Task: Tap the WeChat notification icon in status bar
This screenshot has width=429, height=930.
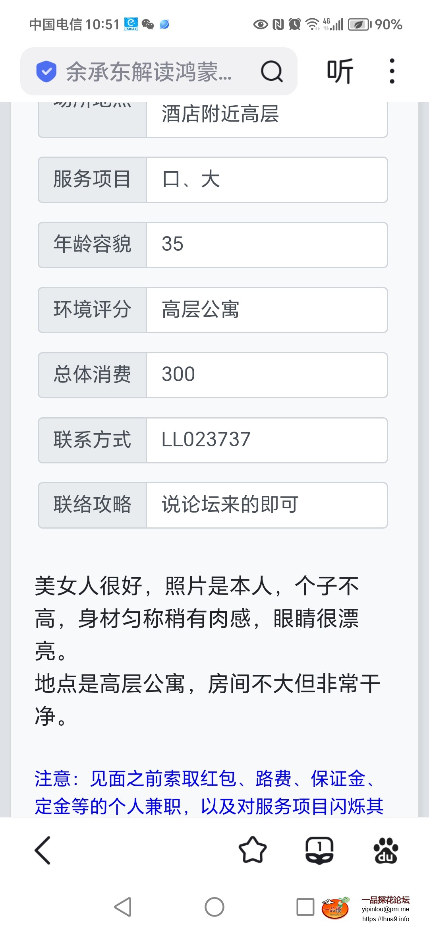Action: coord(148,25)
